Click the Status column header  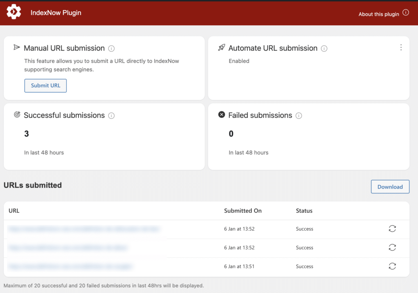[304, 211]
